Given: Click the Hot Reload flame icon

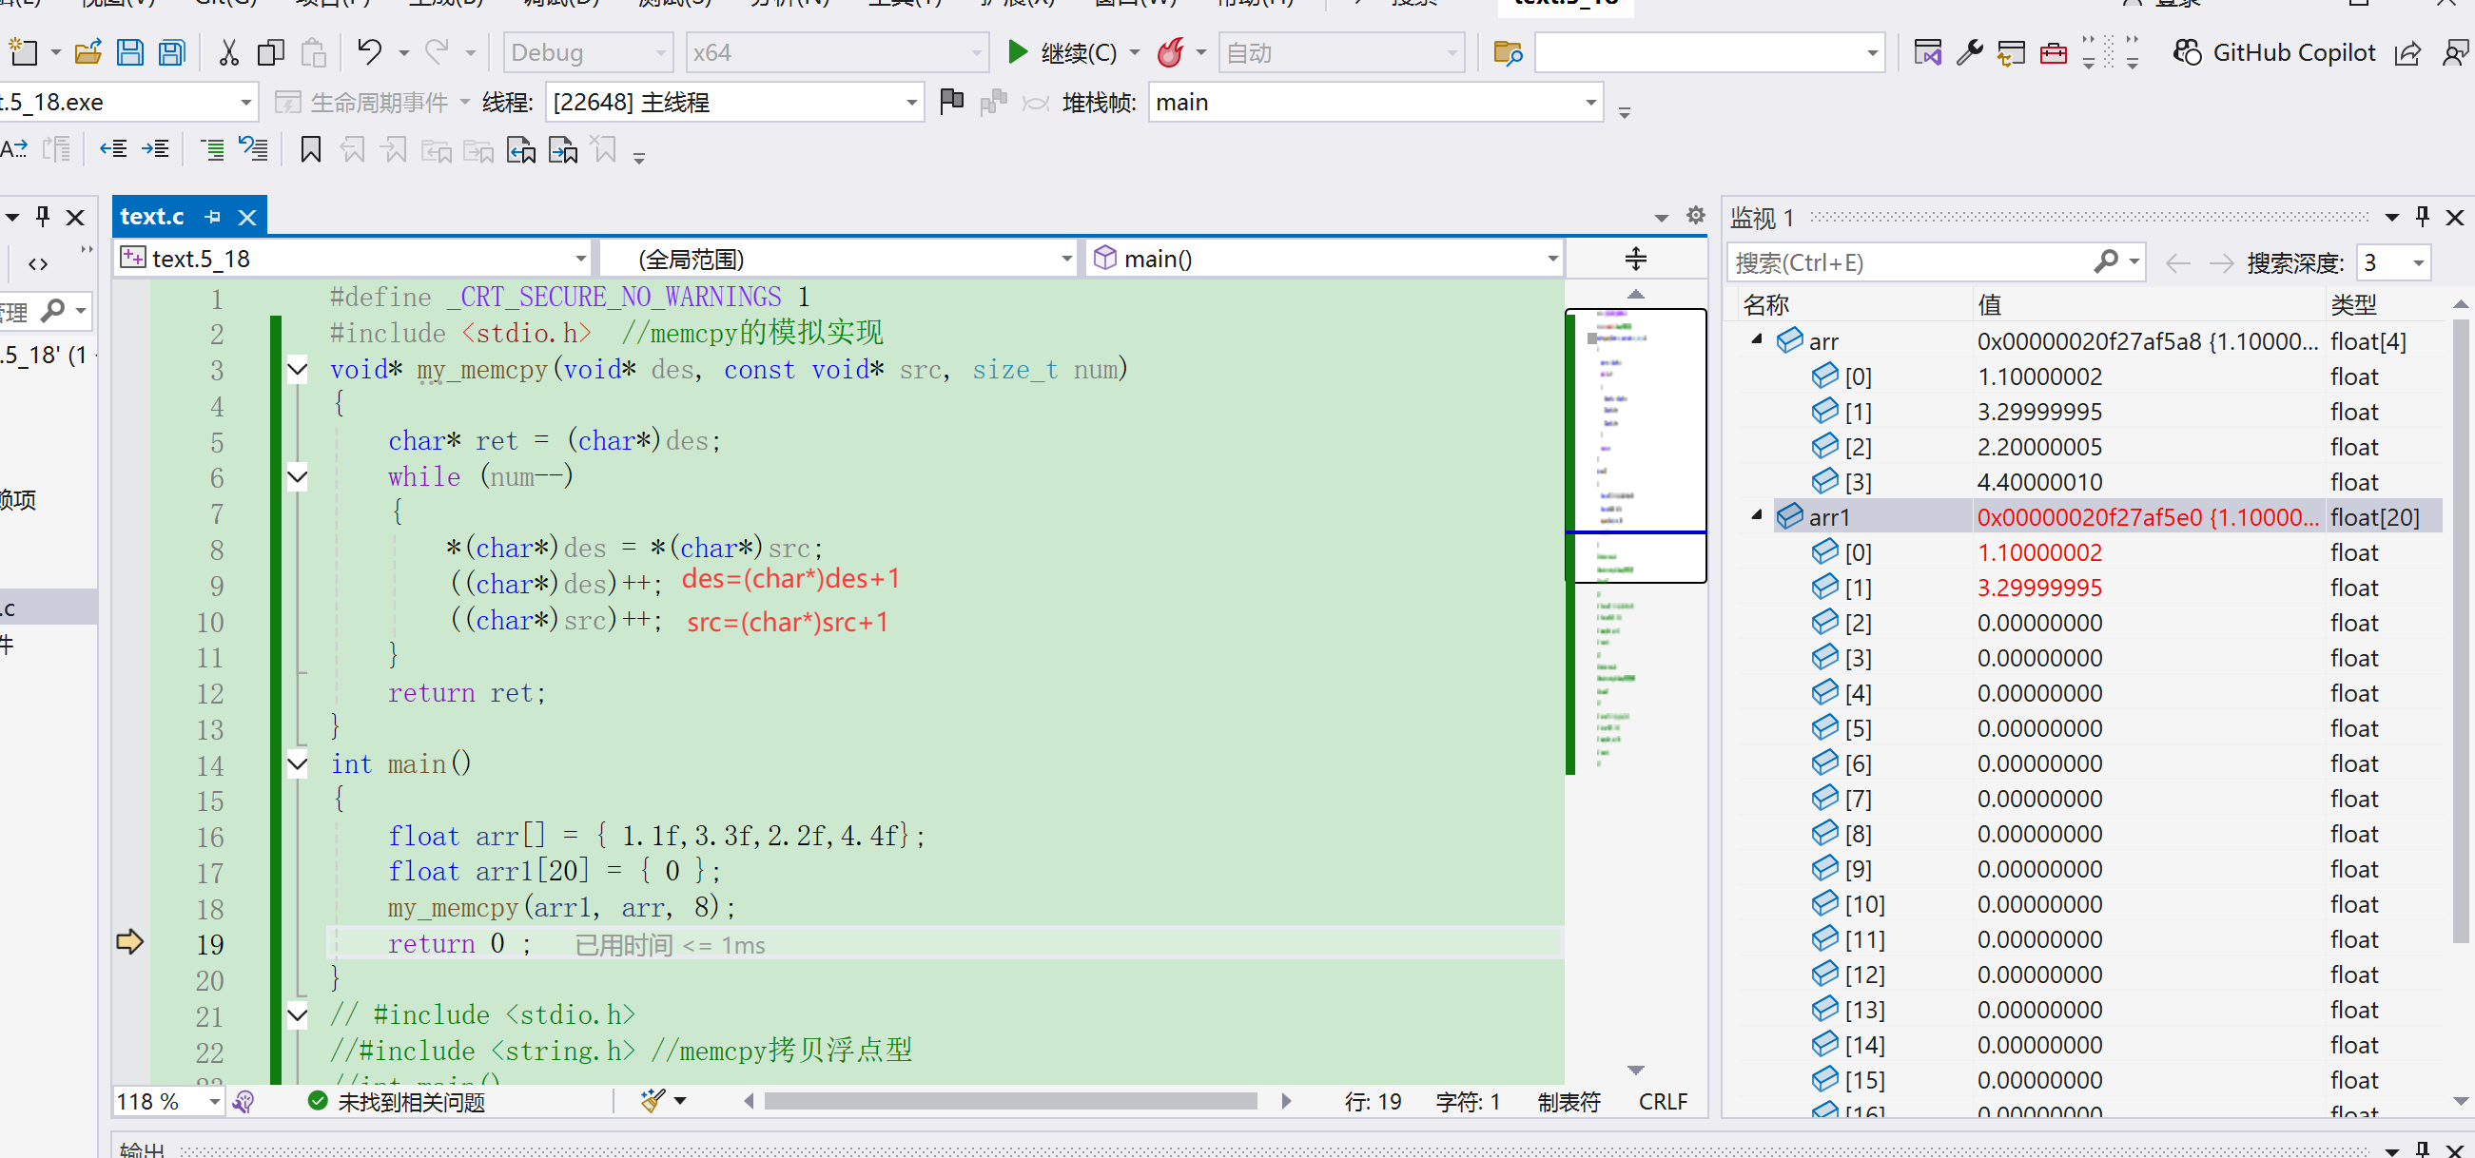Looking at the screenshot, I should (x=1169, y=52).
